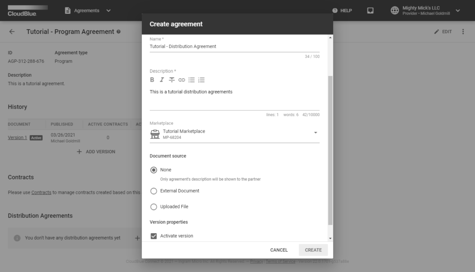Create a bulleted list in the description

click(x=191, y=80)
